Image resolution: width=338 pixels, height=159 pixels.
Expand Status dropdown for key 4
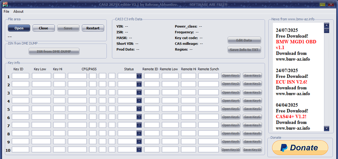[139, 100]
